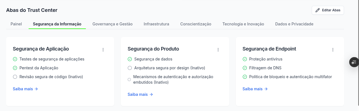Viewport: 359px width, 111px height.
Task: Click the pencil icon in Editar Abas
Action: coord(318,10)
